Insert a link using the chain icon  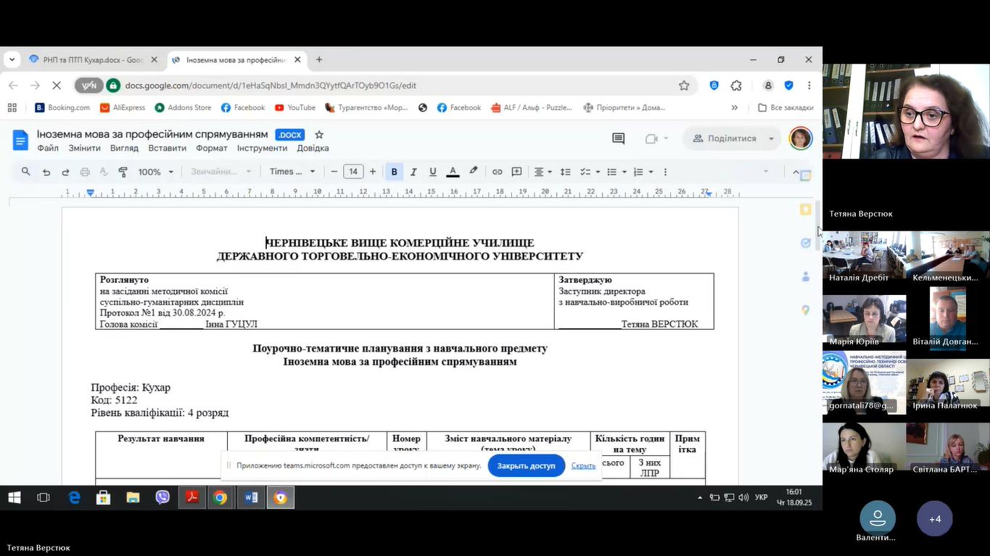(498, 172)
